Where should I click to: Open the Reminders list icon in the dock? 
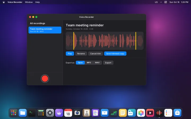click(168, 113)
